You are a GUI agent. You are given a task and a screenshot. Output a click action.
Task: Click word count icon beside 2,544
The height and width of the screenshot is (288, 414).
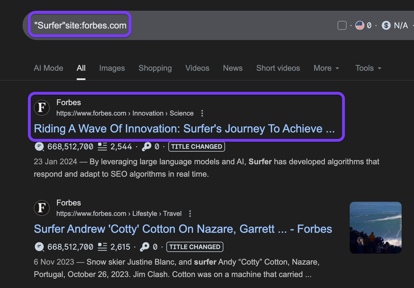tap(102, 147)
